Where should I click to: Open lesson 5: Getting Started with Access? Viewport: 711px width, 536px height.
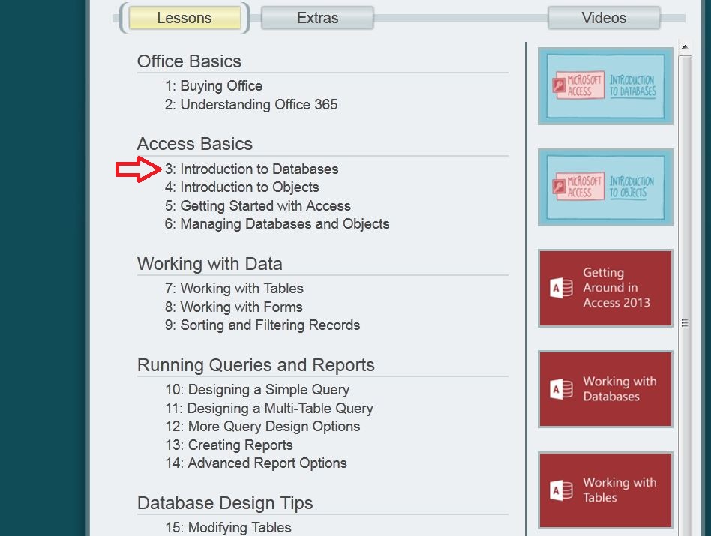(x=258, y=205)
